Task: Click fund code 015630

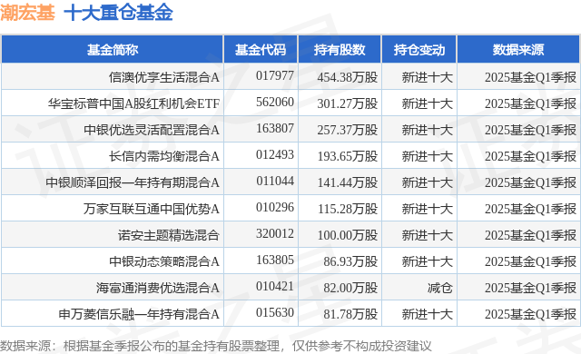Action: point(274,312)
